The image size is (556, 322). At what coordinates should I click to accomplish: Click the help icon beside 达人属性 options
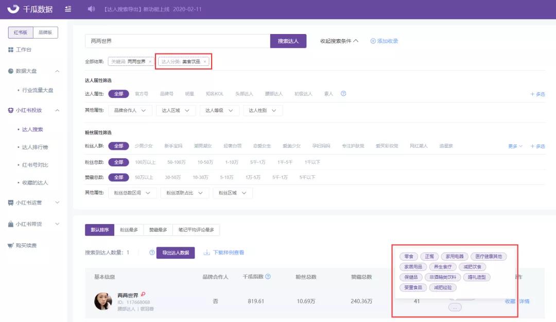click(343, 94)
